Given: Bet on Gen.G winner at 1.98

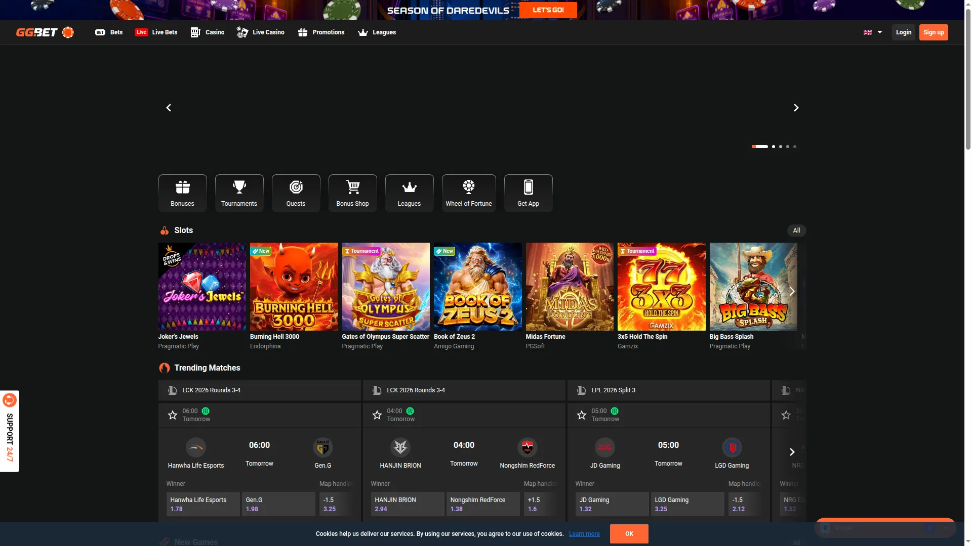Looking at the screenshot, I should click(x=278, y=504).
